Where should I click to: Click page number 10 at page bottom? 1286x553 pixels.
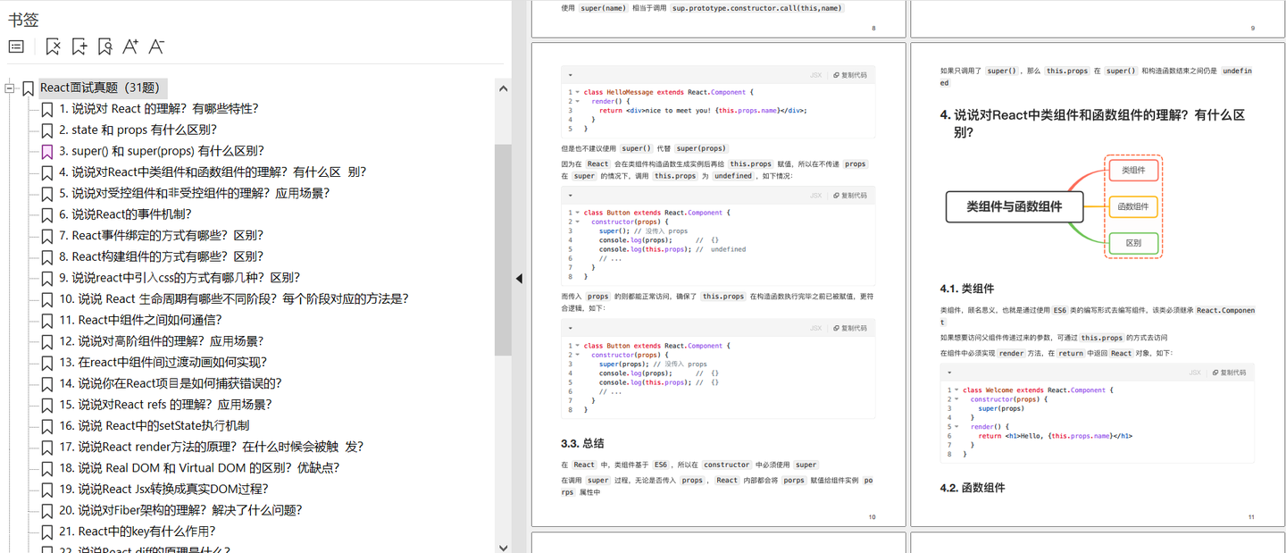pos(872,517)
